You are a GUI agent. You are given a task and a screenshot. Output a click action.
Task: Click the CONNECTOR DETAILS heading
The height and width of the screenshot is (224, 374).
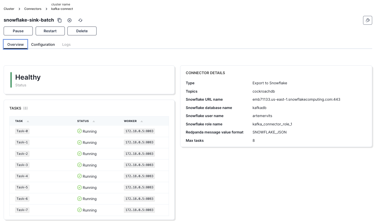coord(205,73)
